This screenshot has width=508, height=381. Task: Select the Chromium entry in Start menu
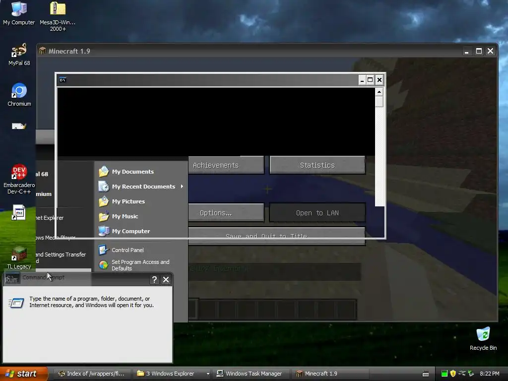[44, 194]
